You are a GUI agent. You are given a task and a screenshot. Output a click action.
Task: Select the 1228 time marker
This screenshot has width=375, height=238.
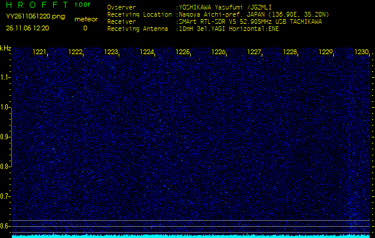click(x=290, y=52)
